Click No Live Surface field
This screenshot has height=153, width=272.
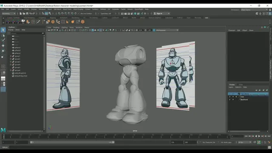click(86, 14)
